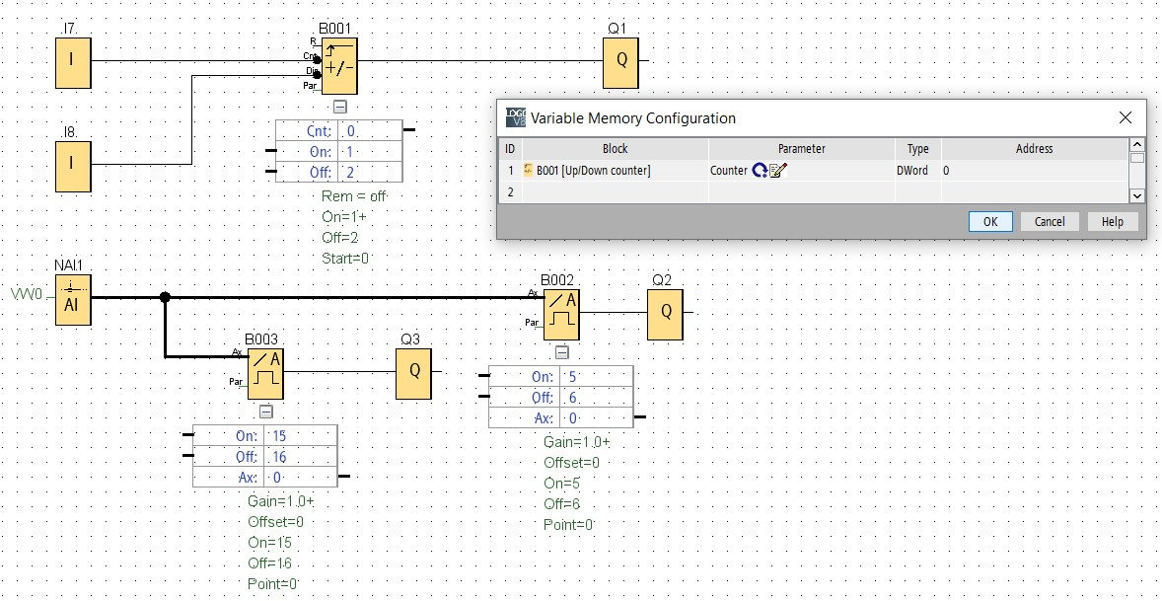Open Help for Variable Memory Configuration
This screenshot has height=601, width=1162.
1112,221
